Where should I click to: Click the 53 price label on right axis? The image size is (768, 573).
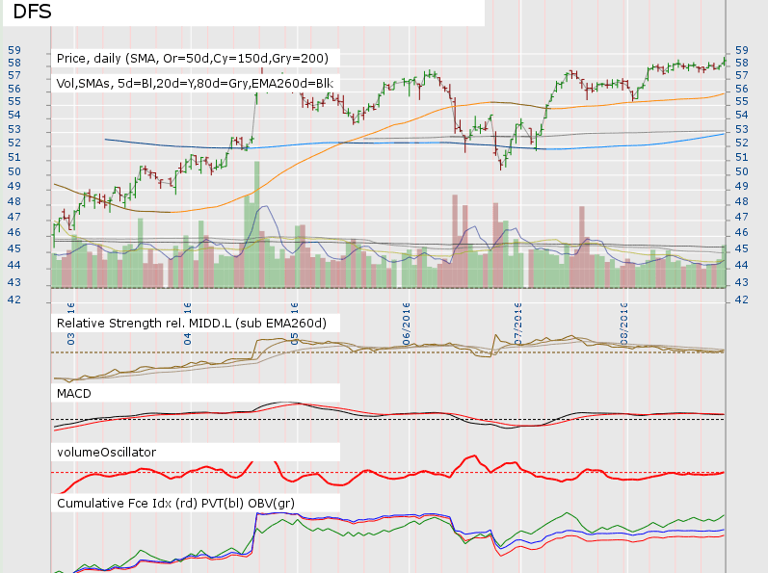742,129
